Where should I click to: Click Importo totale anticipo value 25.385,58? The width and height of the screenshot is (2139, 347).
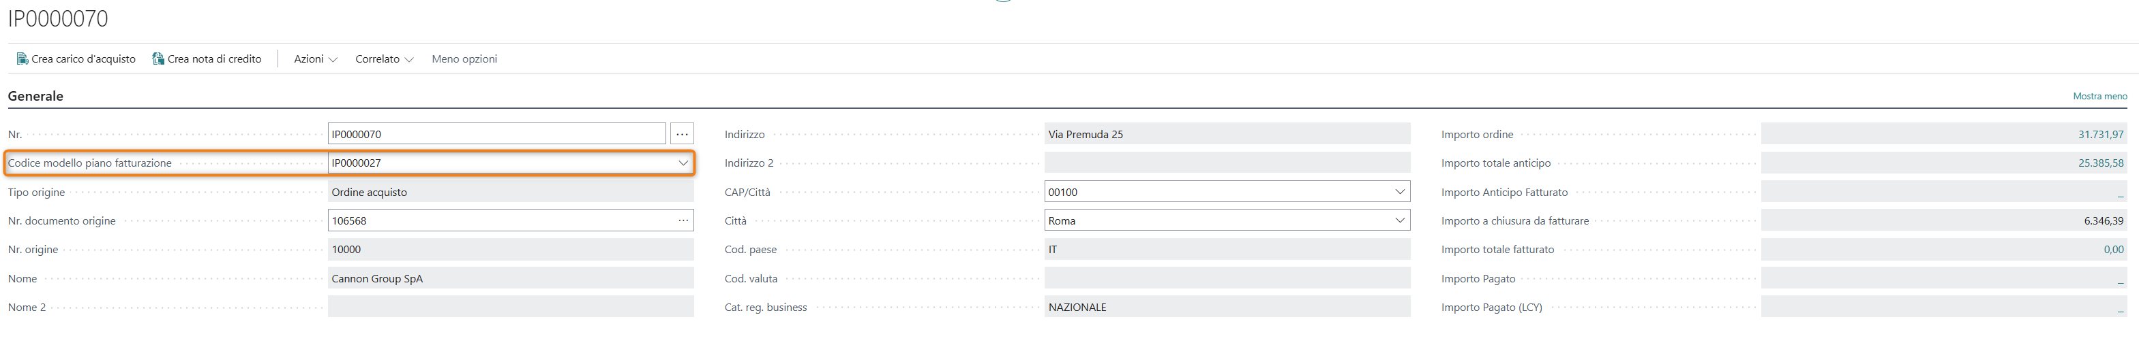[2100, 163]
